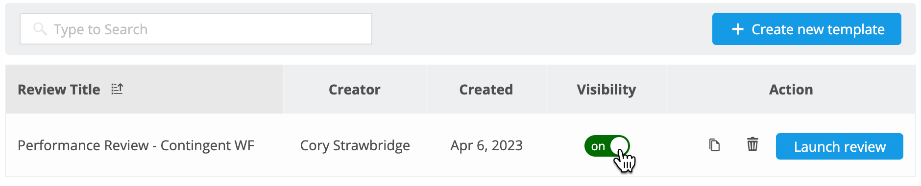Click the Visibility column header
The width and height of the screenshot is (921, 186).
(606, 90)
